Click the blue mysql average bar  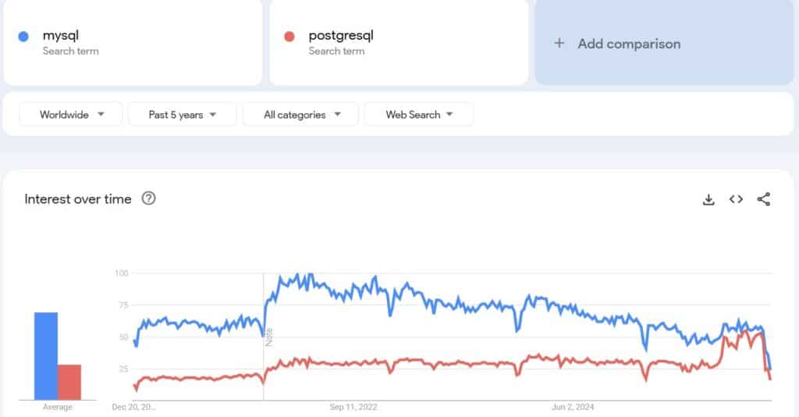tap(45, 355)
